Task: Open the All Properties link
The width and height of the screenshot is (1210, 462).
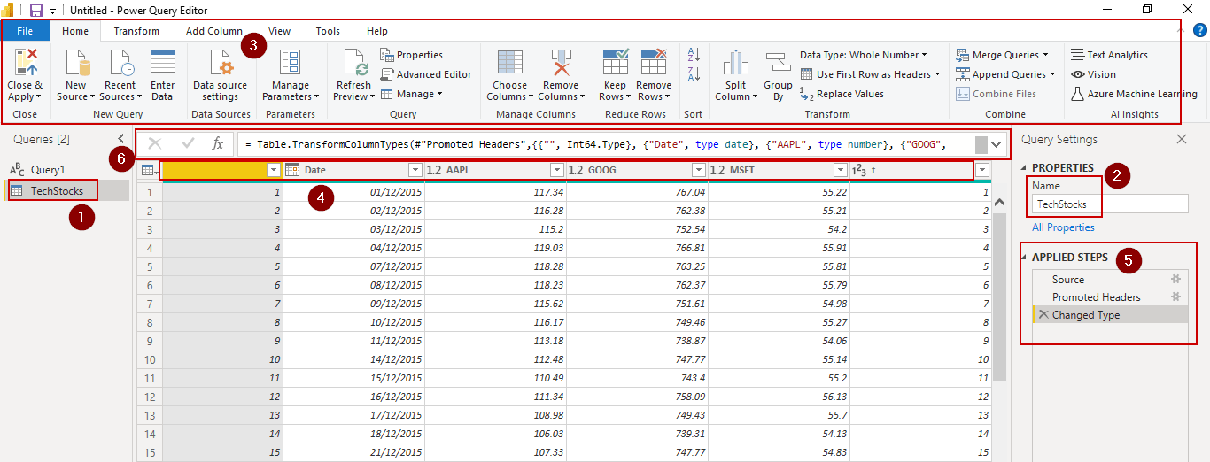Action: (1063, 227)
